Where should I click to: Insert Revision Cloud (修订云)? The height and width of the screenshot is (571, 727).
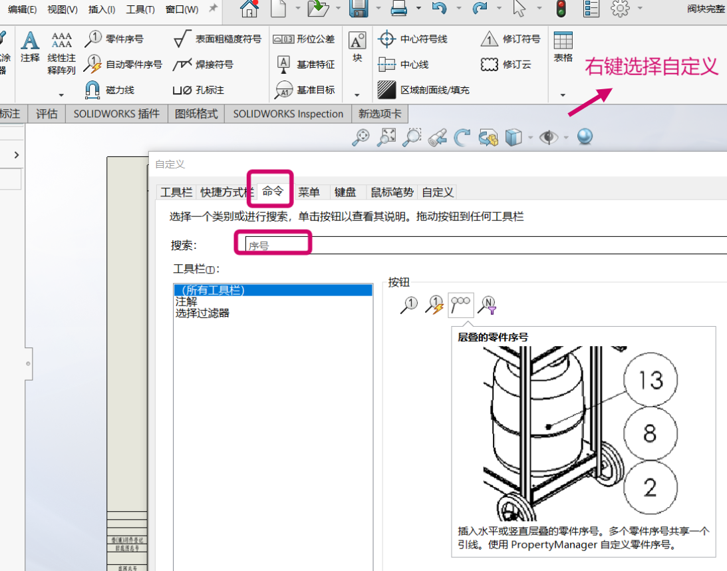506,65
